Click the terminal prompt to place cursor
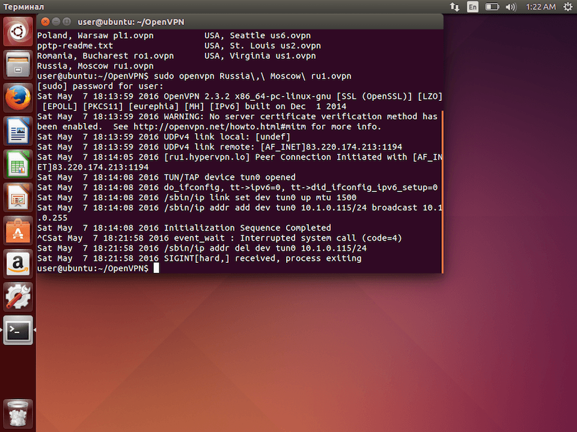The width and height of the screenshot is (577, 432). (x=156, y=268)
